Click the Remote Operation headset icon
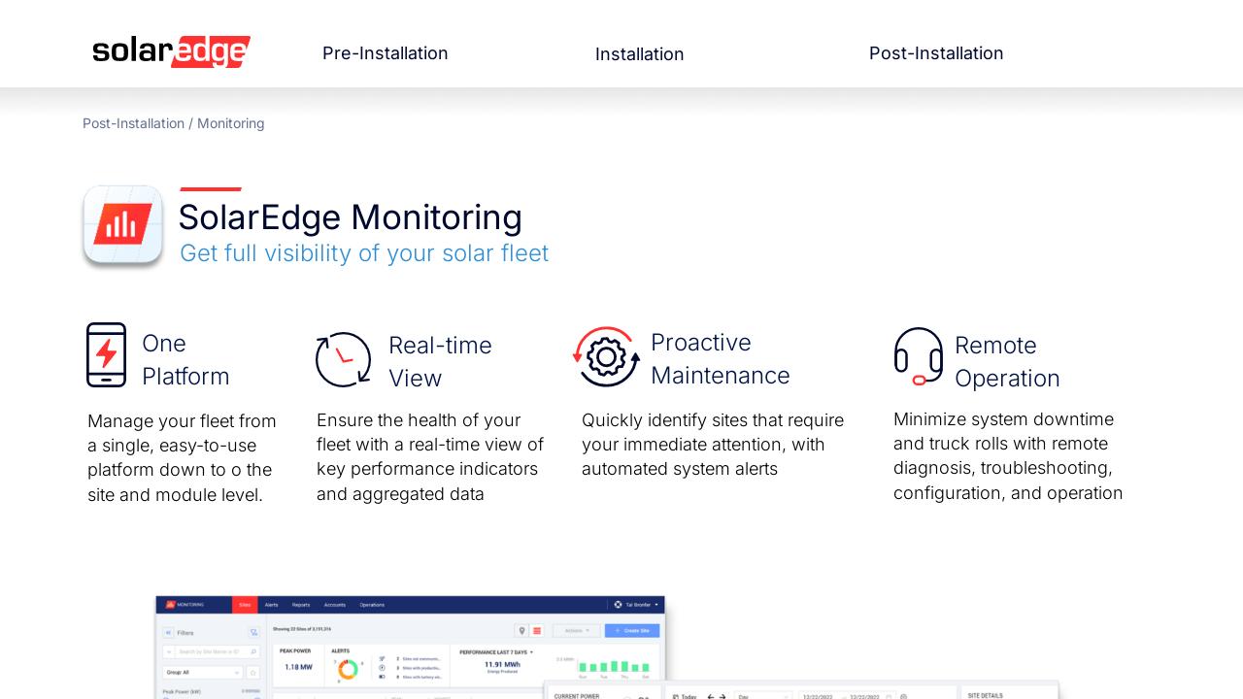This screenshot has width=1243, height=699. [x=919, y=357]
